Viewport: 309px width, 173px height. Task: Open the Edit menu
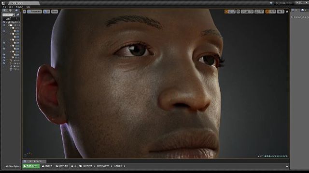[11, 7]
